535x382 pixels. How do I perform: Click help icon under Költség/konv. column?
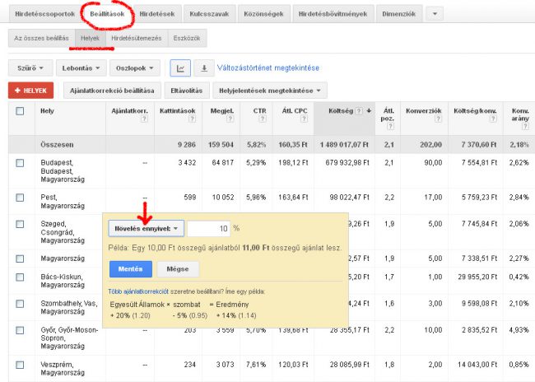pyautogui.click(x=493, y=119)
